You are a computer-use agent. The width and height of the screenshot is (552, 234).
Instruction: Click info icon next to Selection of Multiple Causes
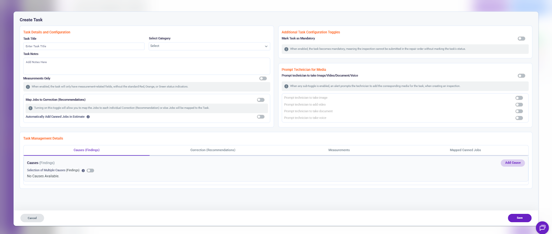(83, 170)
